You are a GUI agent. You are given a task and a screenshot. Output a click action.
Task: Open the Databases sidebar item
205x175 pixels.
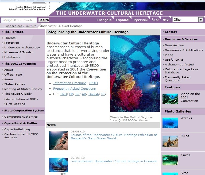pos(12,57)
